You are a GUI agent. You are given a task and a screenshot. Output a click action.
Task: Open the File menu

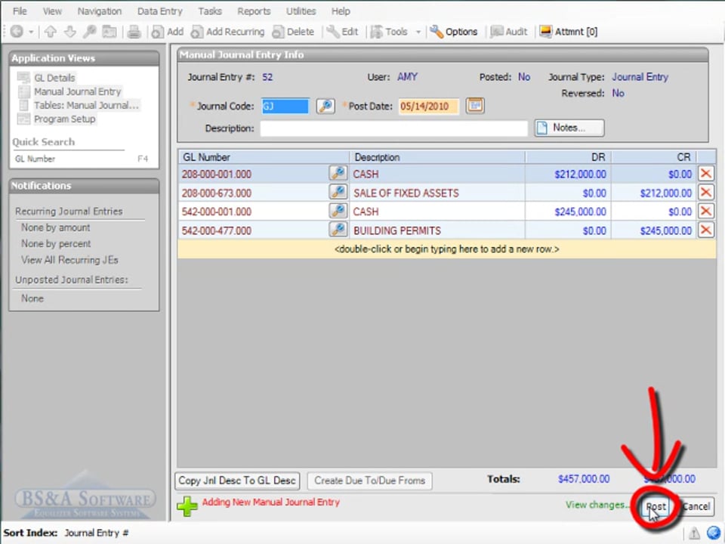point(20,11)
